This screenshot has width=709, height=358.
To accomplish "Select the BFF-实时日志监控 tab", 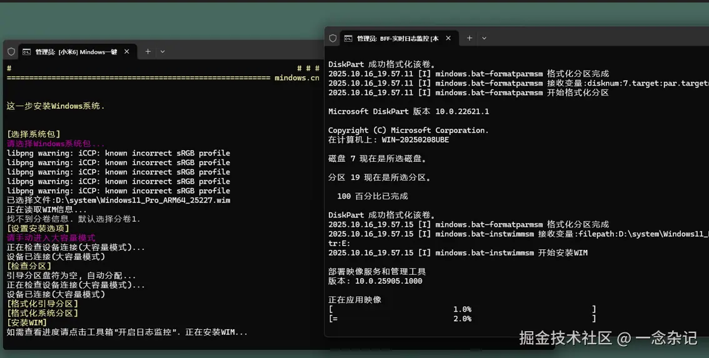I will [399, 38].
